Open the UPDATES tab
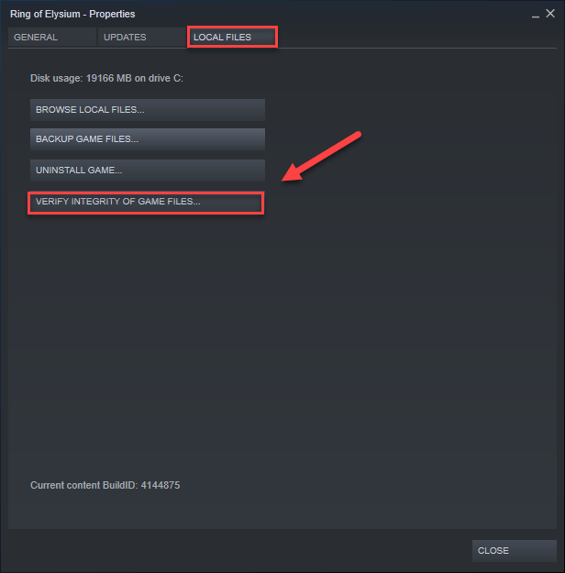565x573 pixels. pos(142,37)
